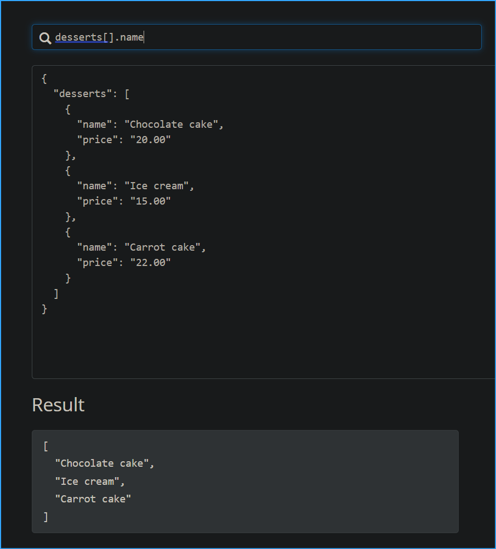Click the opening bracket in the Result output
The height and width of the screenshot is (549, 496).
click(46, 446)
